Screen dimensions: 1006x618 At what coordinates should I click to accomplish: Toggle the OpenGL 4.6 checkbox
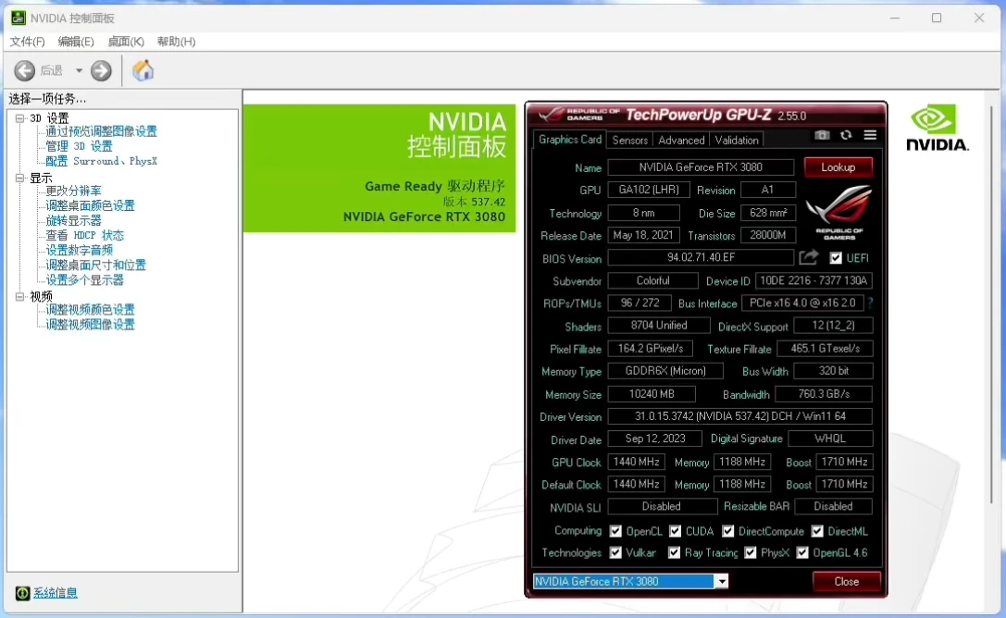point(802,552)
